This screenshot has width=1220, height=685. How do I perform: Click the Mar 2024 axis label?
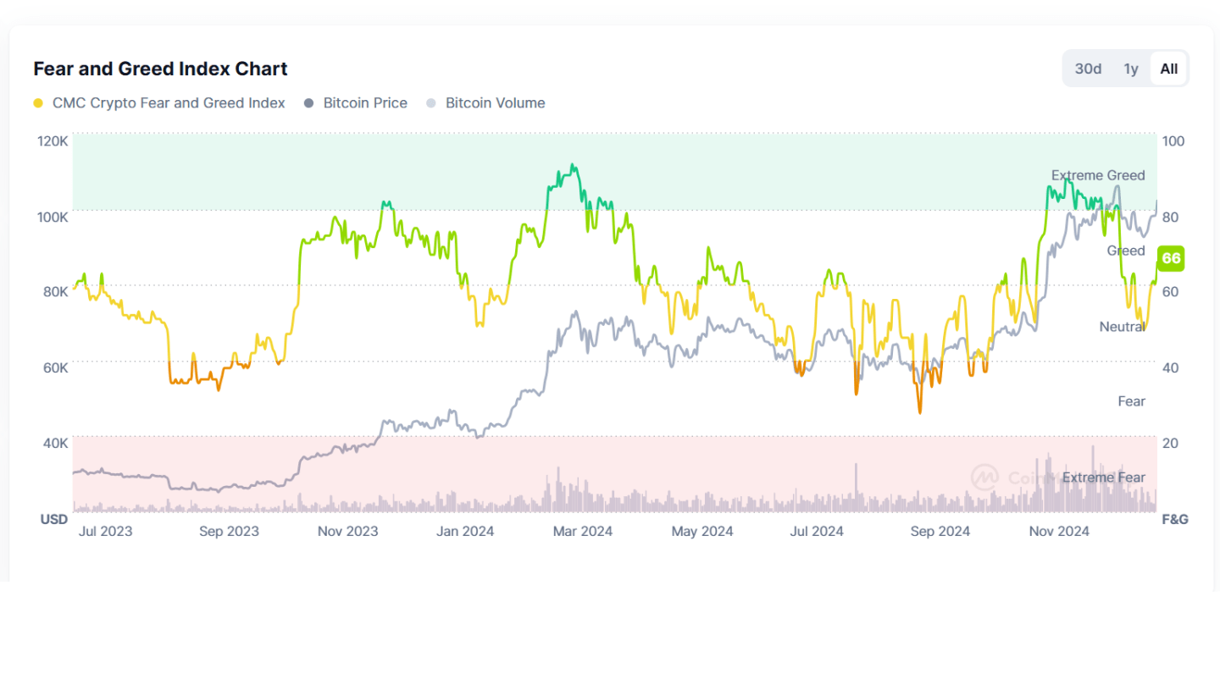583,532
